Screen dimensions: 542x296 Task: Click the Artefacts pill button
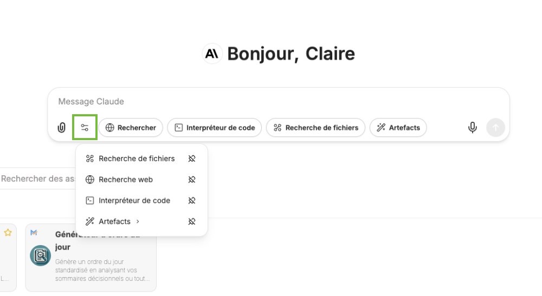[x=398, y=128]
